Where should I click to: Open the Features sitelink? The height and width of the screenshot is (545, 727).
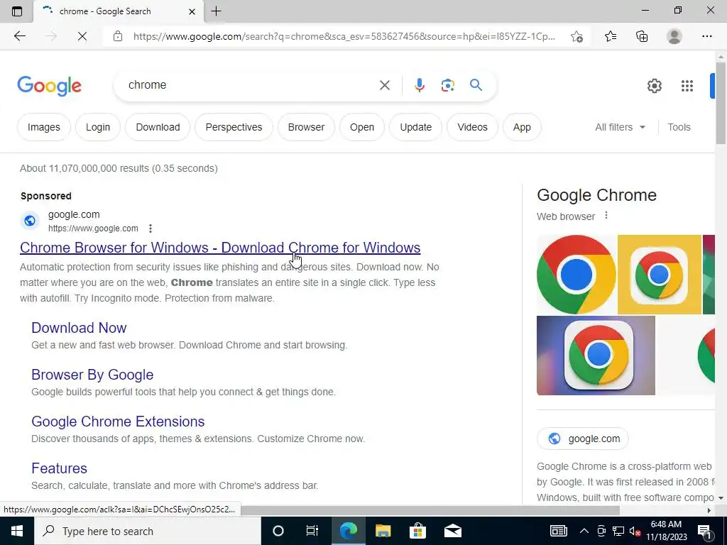(x=60, y=468)
